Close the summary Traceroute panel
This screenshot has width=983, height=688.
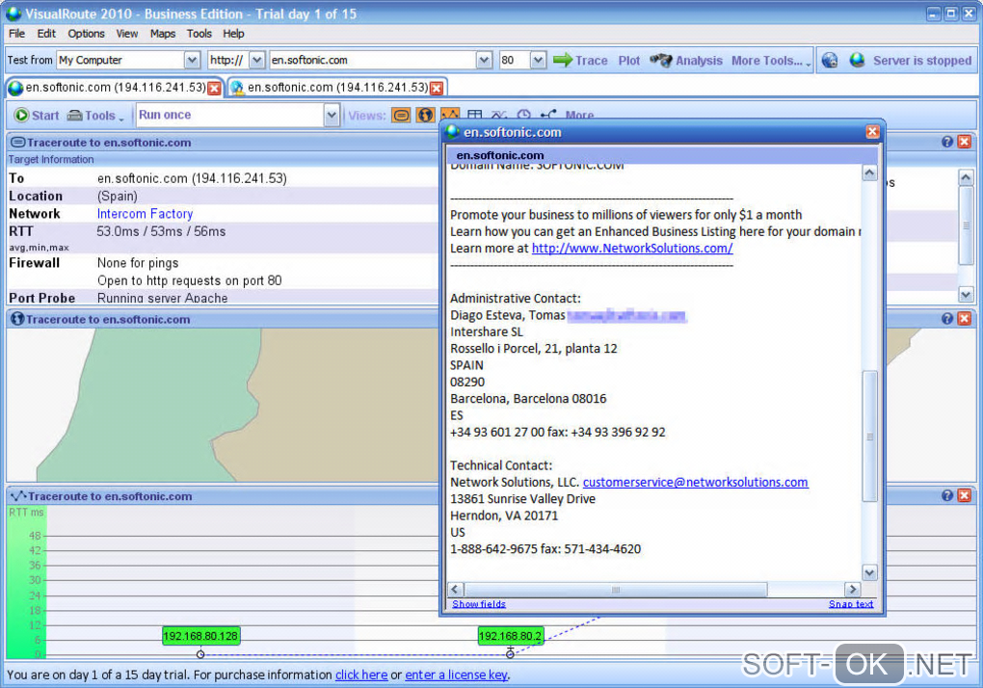964,143
